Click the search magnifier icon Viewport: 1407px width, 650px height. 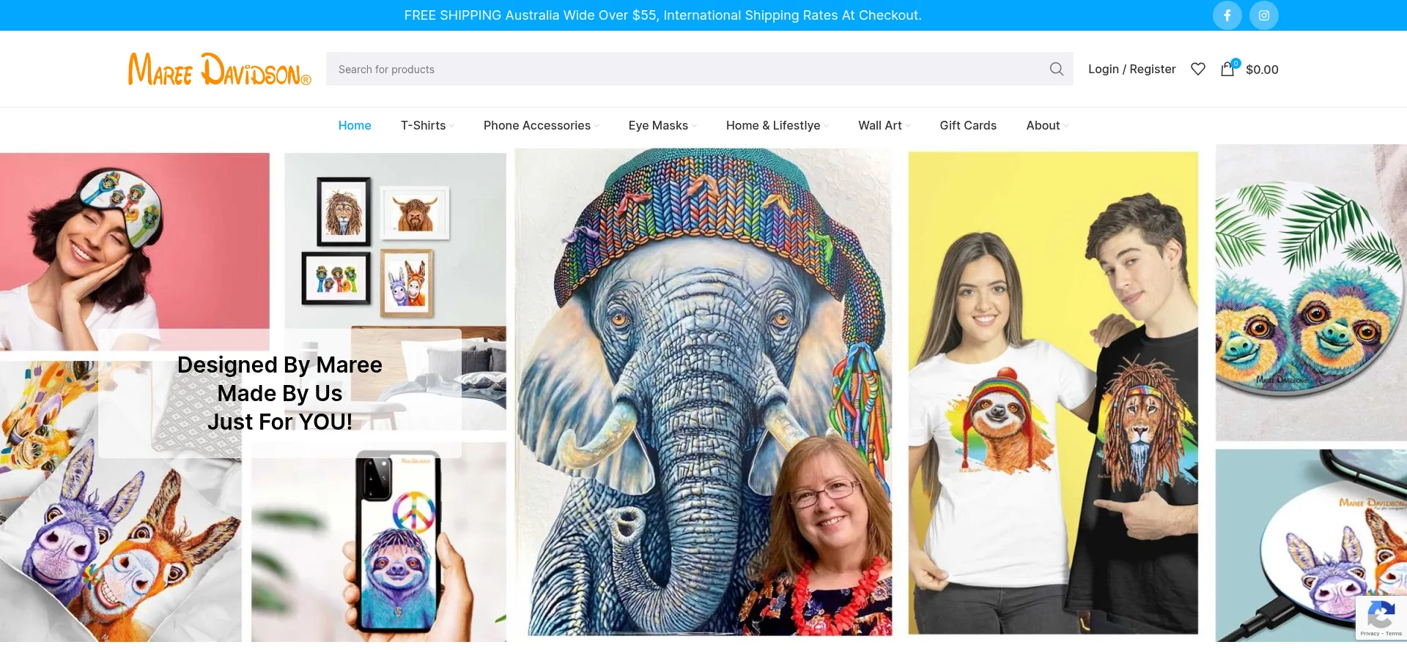pyautogui.click(x=1056, y=69)
